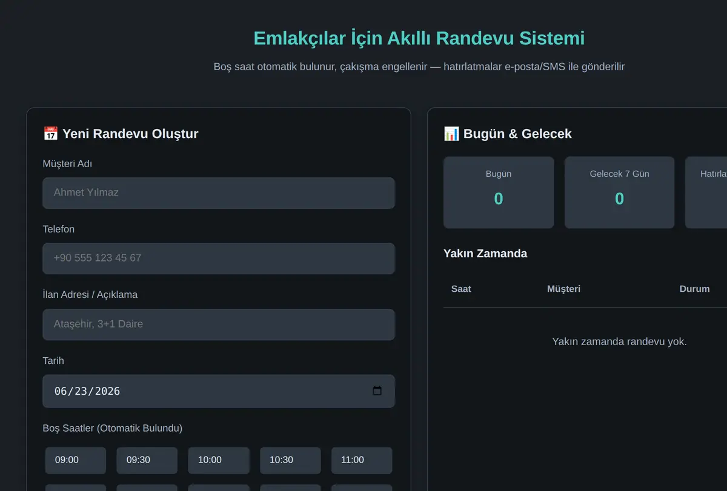Click the subtitle about hatırlatmalar e-posta/SMS
The height and width of the screenshot is (491, 727).
tap(419, 67)
